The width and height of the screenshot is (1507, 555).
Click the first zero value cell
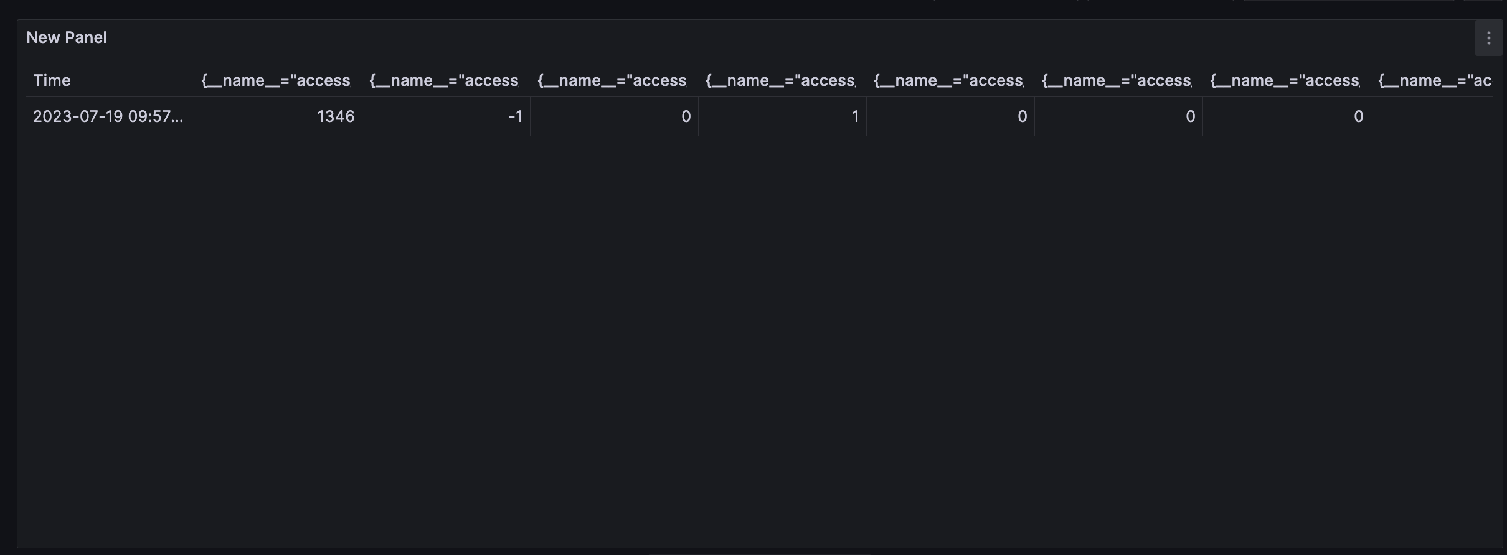pyautogui.click(x=686, y=116)
